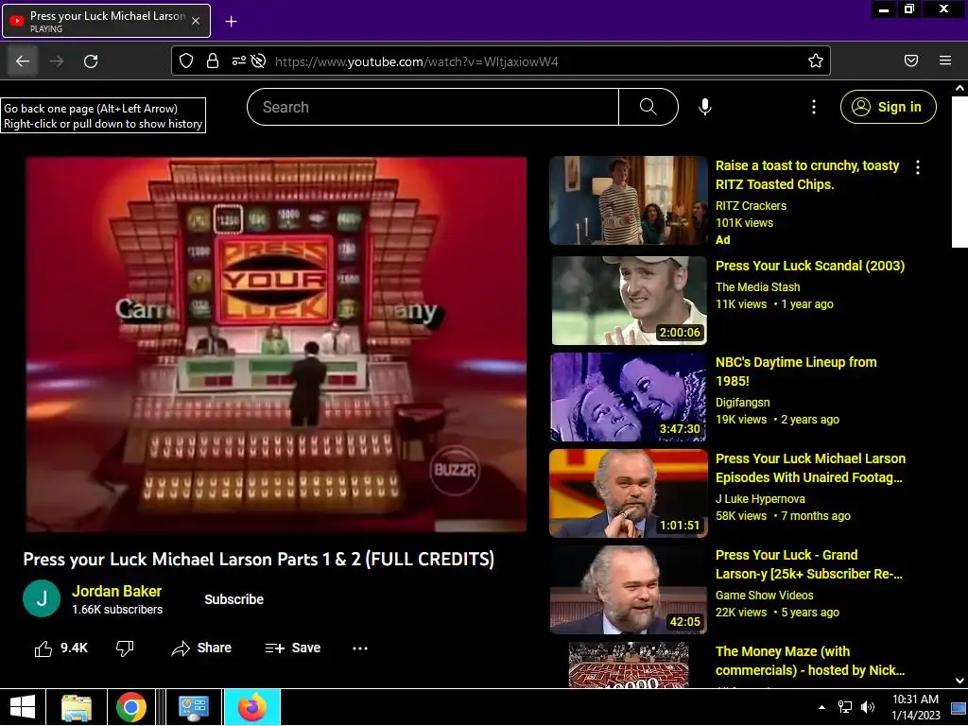Click the forward navigation arrow

(57, 61)
